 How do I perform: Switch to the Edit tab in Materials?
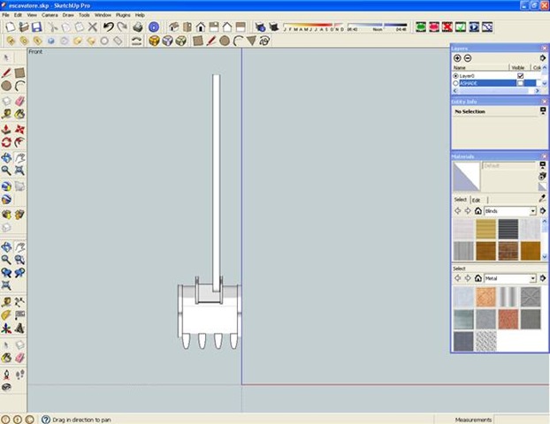475,200
